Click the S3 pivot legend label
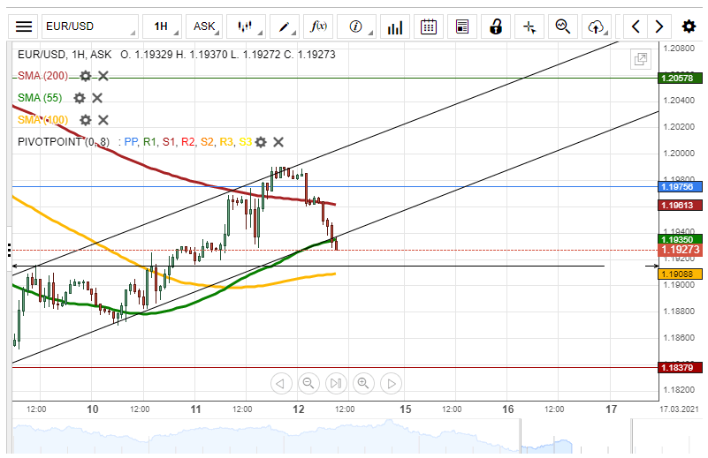Image resolution: width=708 pixels, height=458 pixels. (x=245, y=142)
